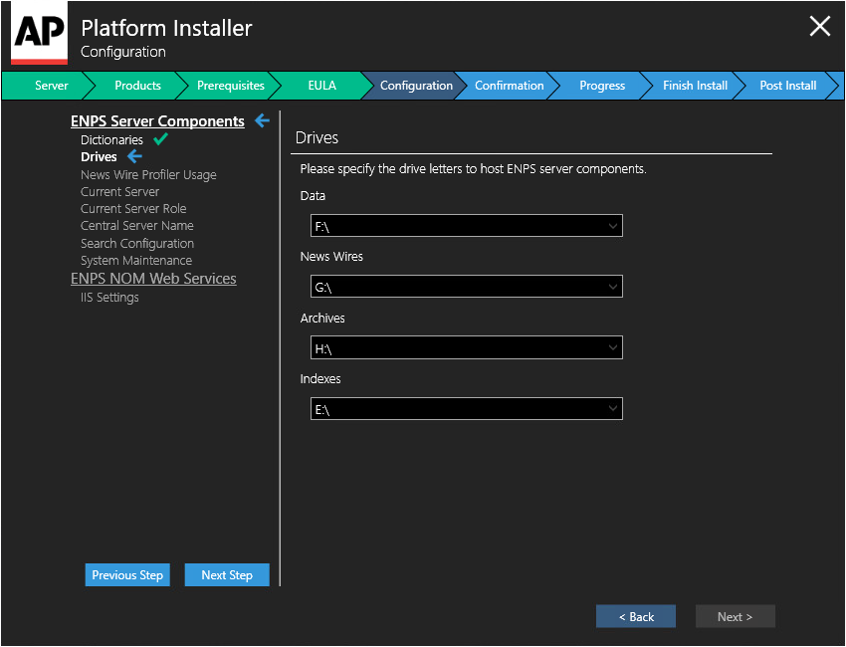Open the Data drive dropdown
This screenshot has width=846, height=647.
(466, 226)
